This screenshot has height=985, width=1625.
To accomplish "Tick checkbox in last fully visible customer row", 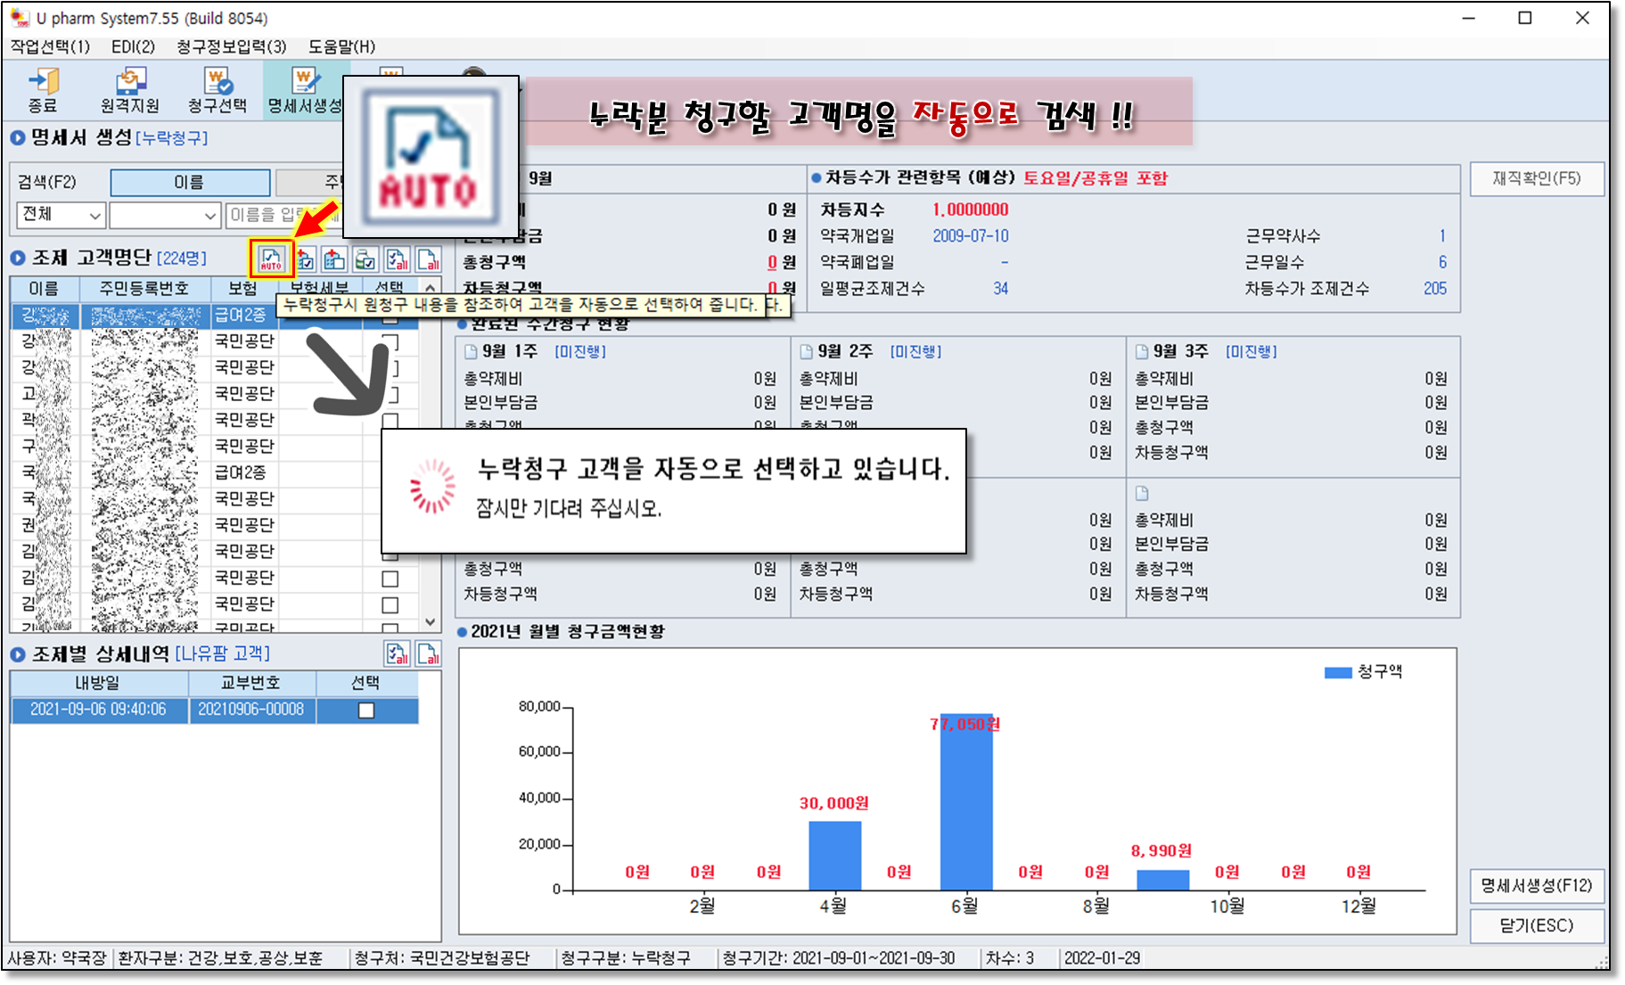I will tap(390, 605).
